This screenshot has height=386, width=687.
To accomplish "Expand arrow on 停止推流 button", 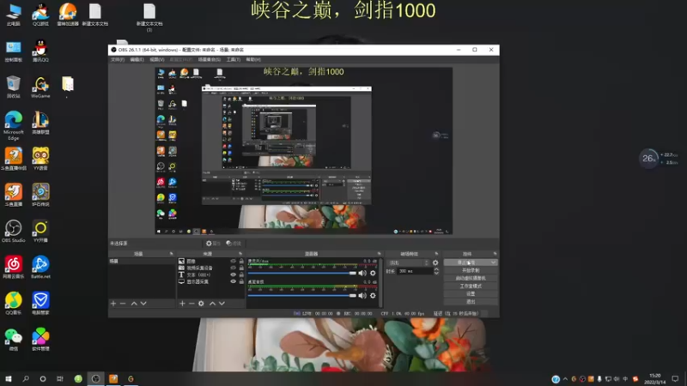I will click(x=493, y=262).
